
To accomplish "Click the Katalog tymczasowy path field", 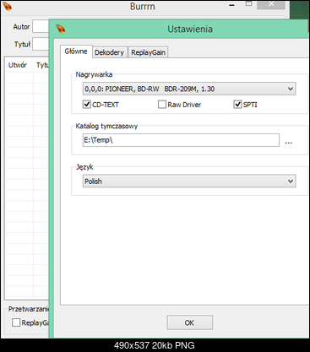I will click(x=181, y=140).
